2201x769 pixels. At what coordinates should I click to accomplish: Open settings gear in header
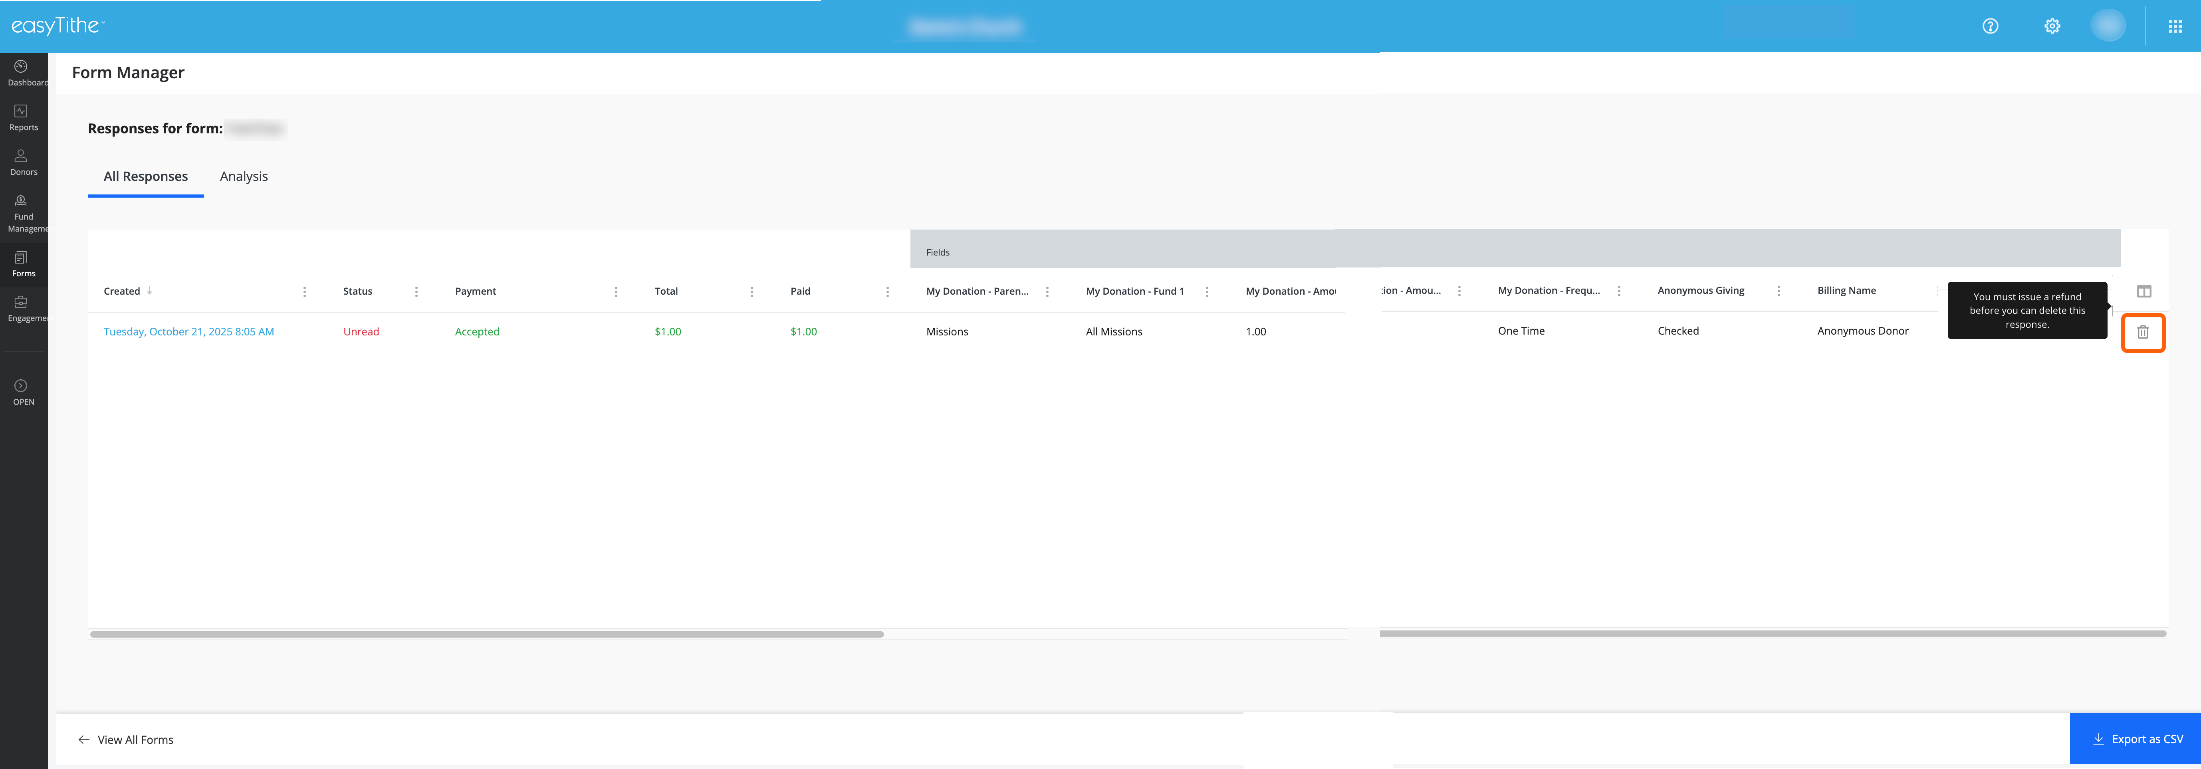coord(2052,26)
